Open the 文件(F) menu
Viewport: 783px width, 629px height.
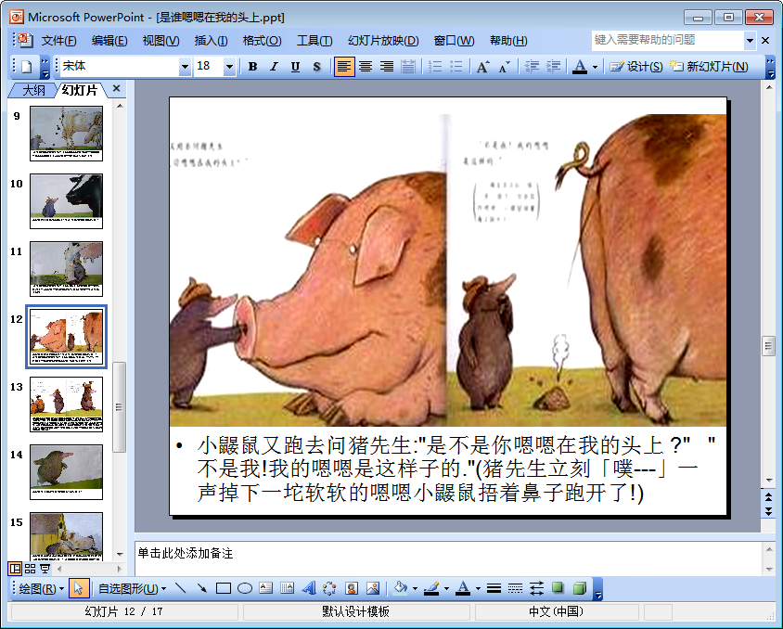click(x=58, y=41)
